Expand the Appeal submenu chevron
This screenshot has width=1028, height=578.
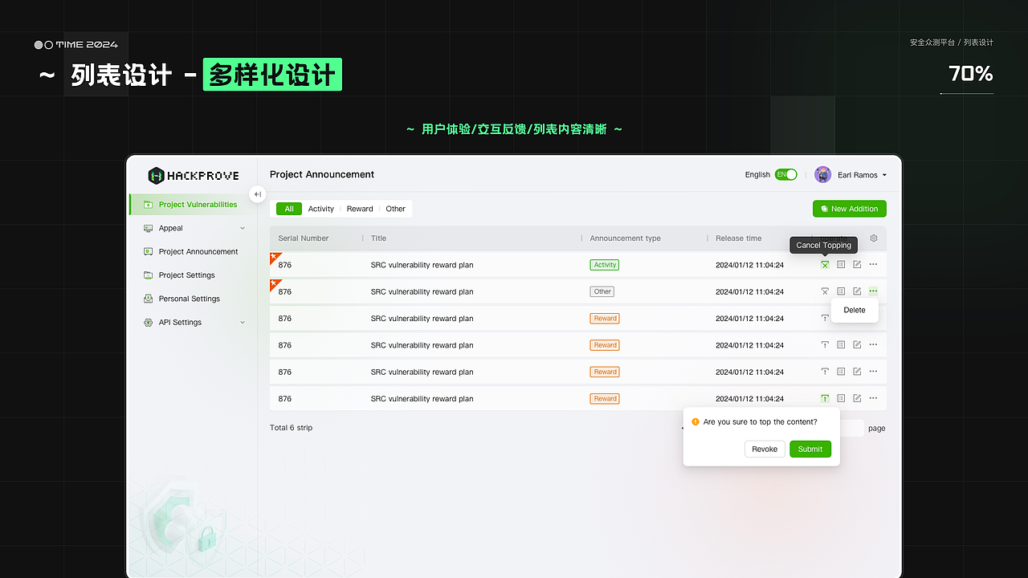click(x=243, y=228)
